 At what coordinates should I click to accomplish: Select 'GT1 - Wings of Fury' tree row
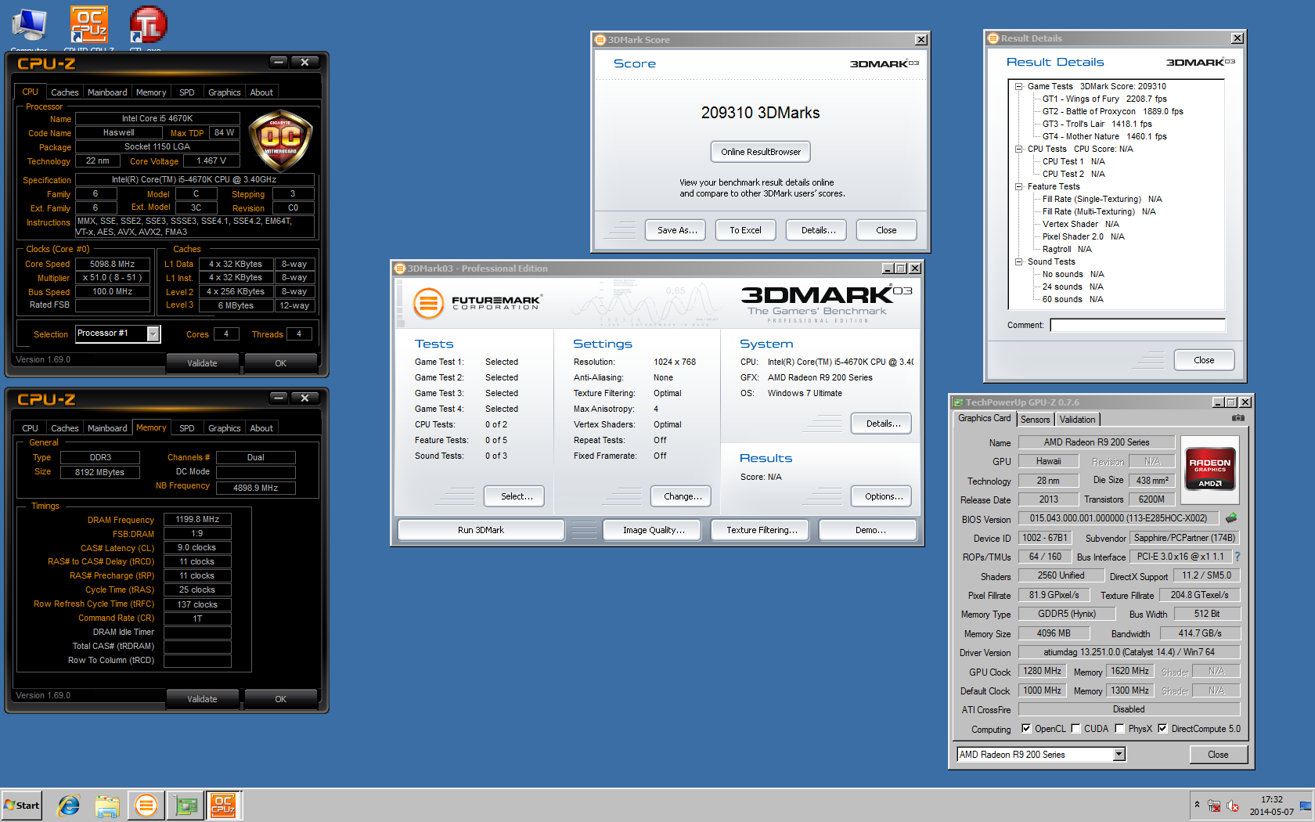click(1104, 99)
